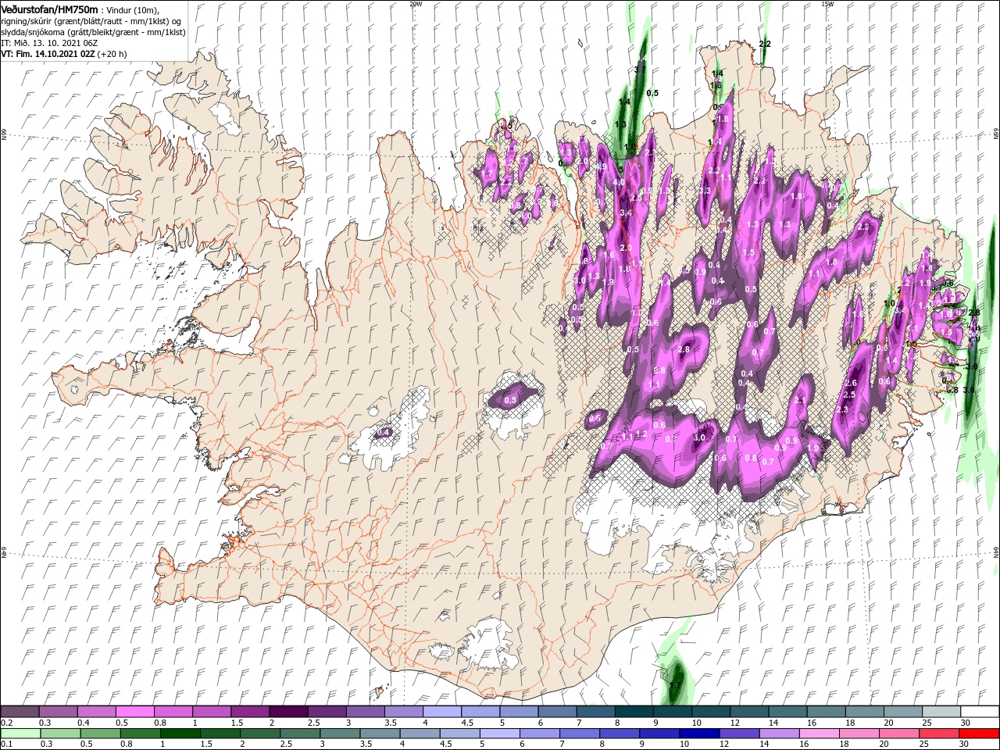Pick the dark mauve 0.2 swatch in the upper legend

point(20,712)
